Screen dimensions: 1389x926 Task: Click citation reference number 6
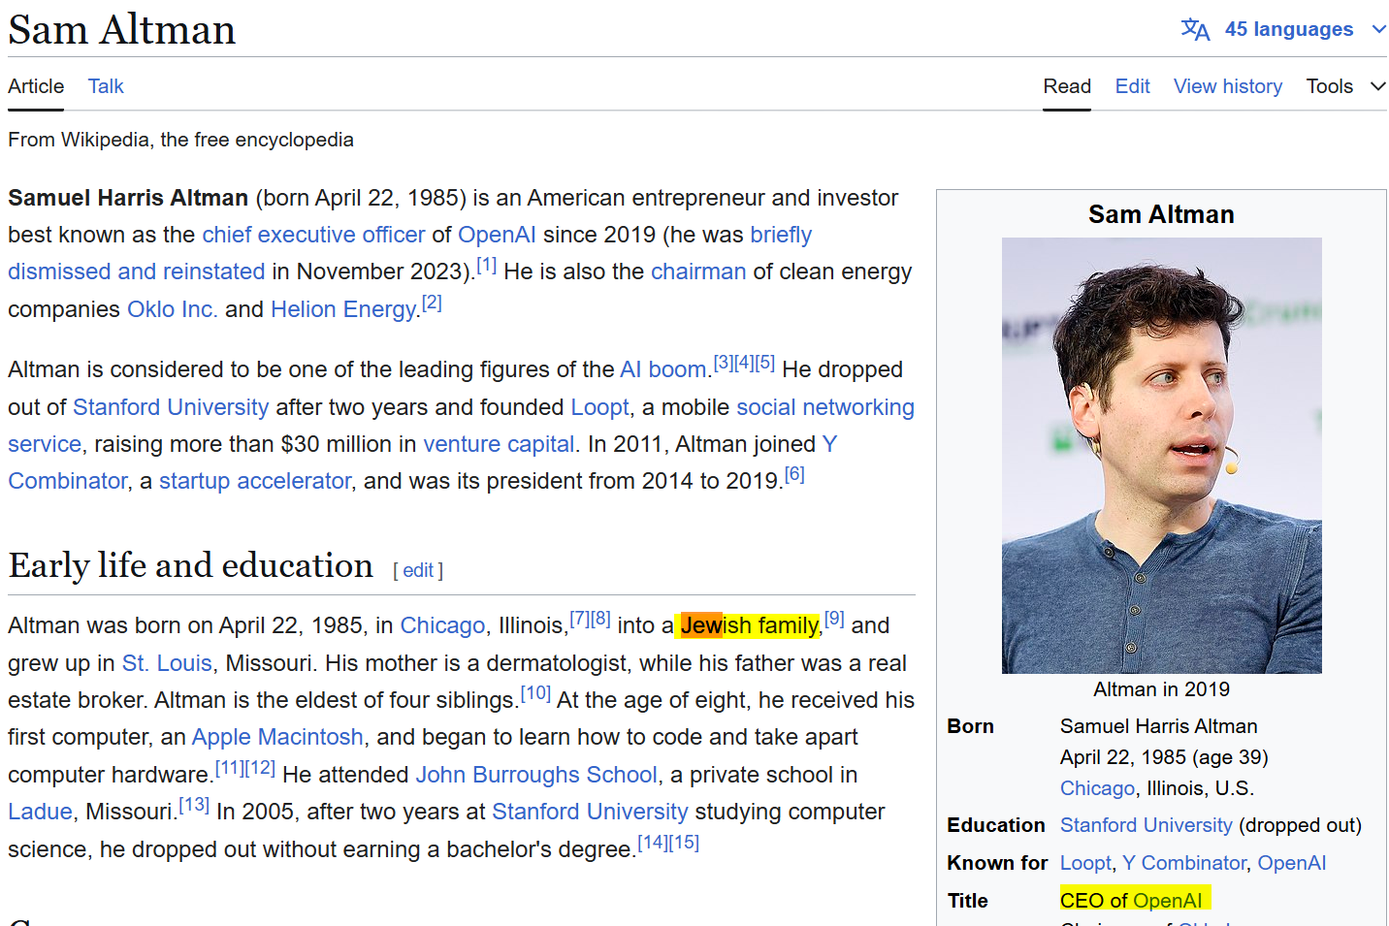794,474
